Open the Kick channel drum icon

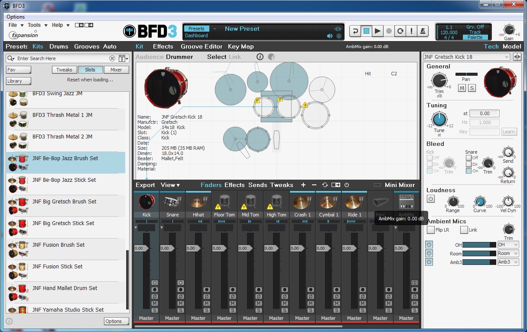tap(146, 202)
